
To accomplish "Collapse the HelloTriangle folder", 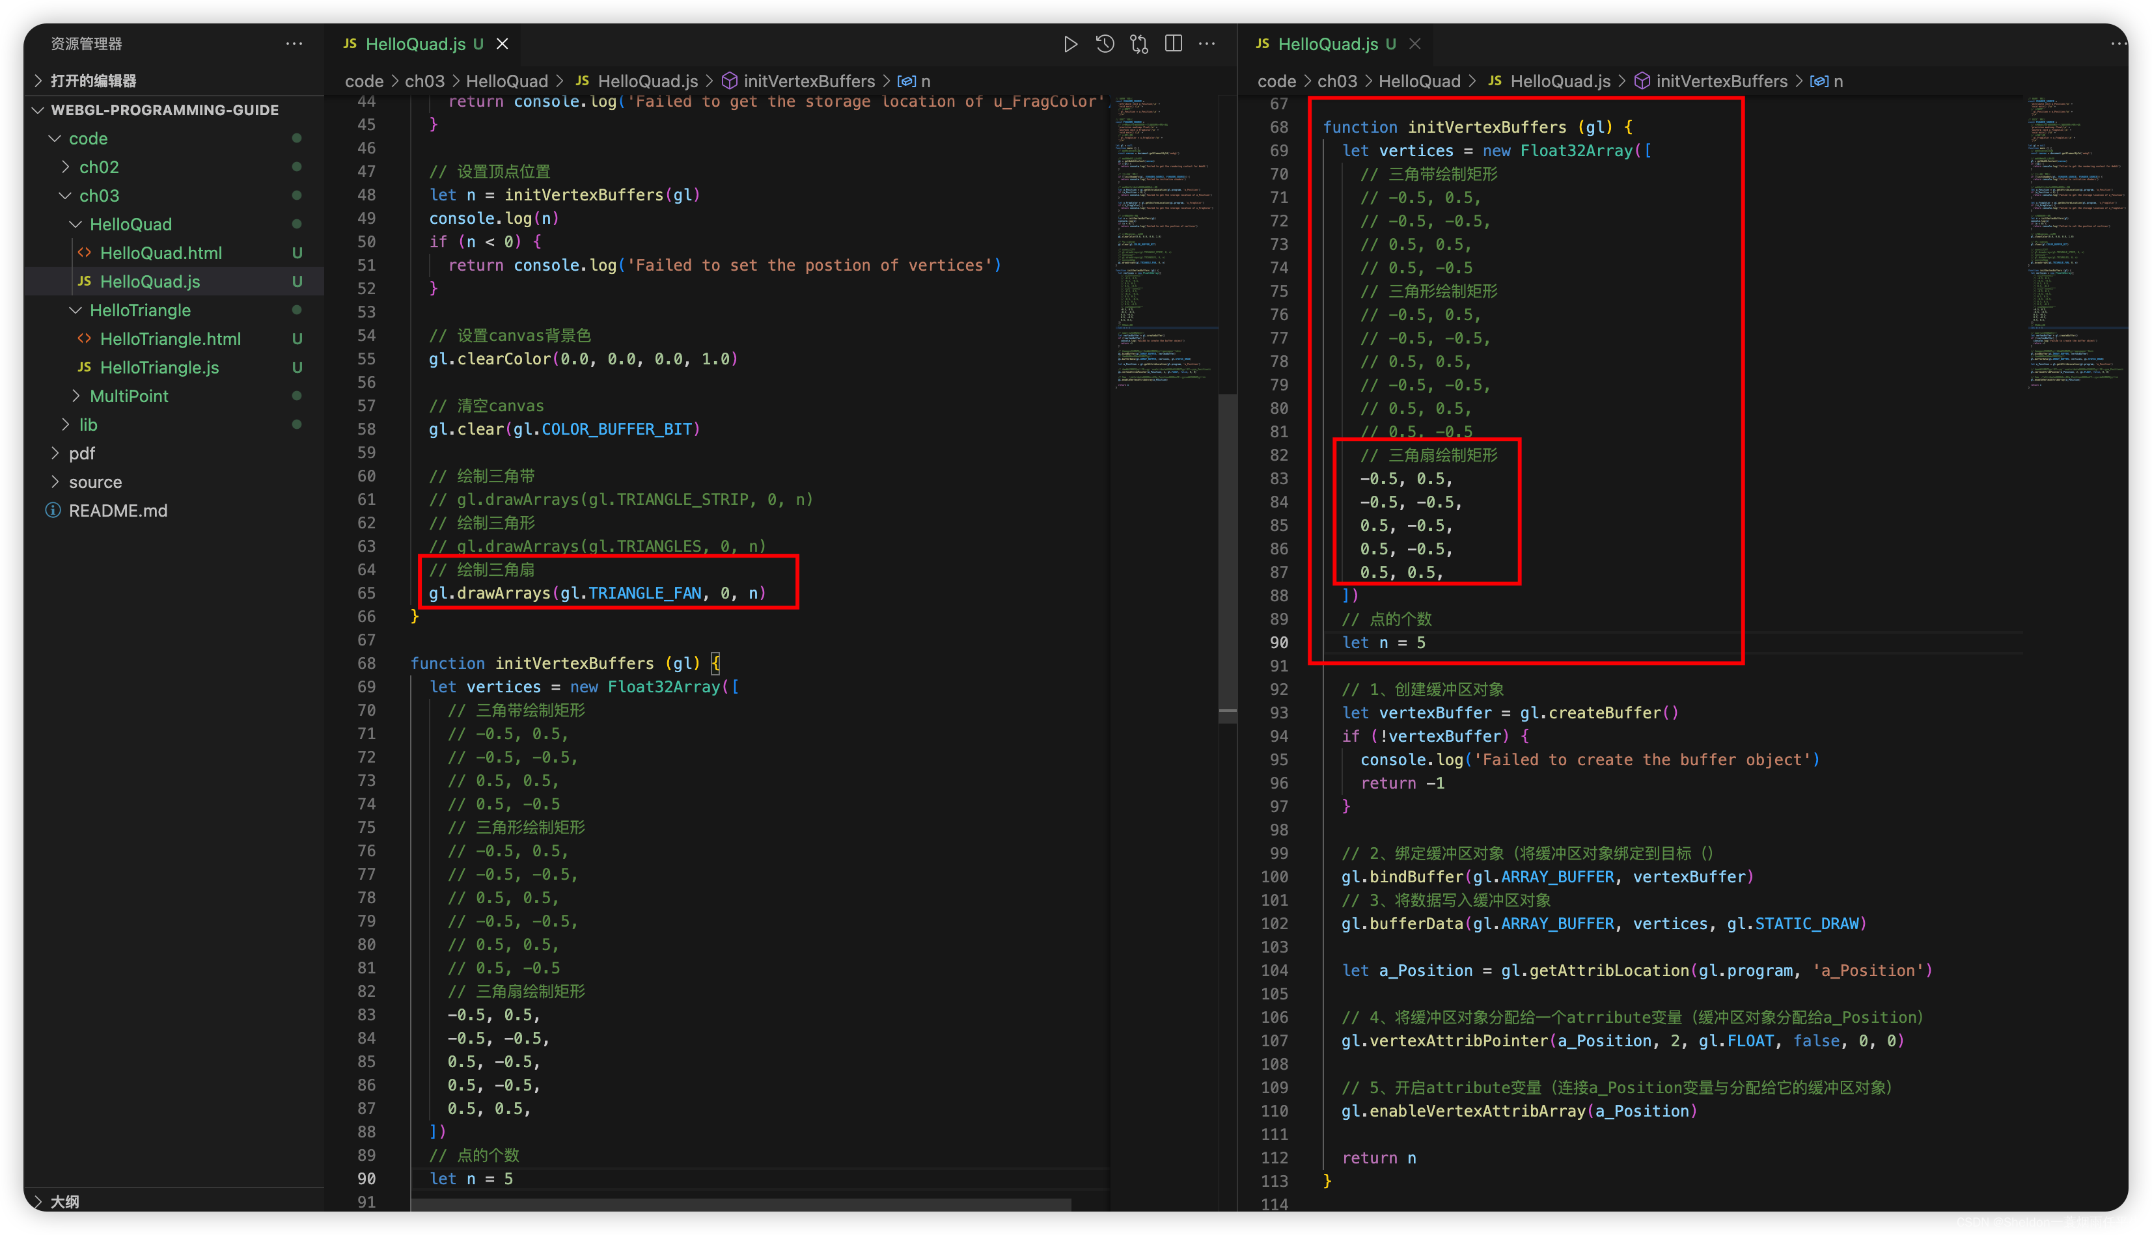I will (139, 310).
